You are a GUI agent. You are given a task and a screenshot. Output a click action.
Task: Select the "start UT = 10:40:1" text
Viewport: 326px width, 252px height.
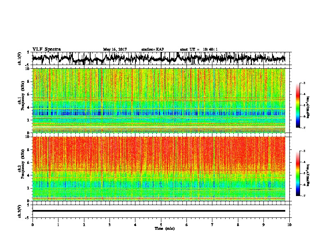tap(199, 49)
